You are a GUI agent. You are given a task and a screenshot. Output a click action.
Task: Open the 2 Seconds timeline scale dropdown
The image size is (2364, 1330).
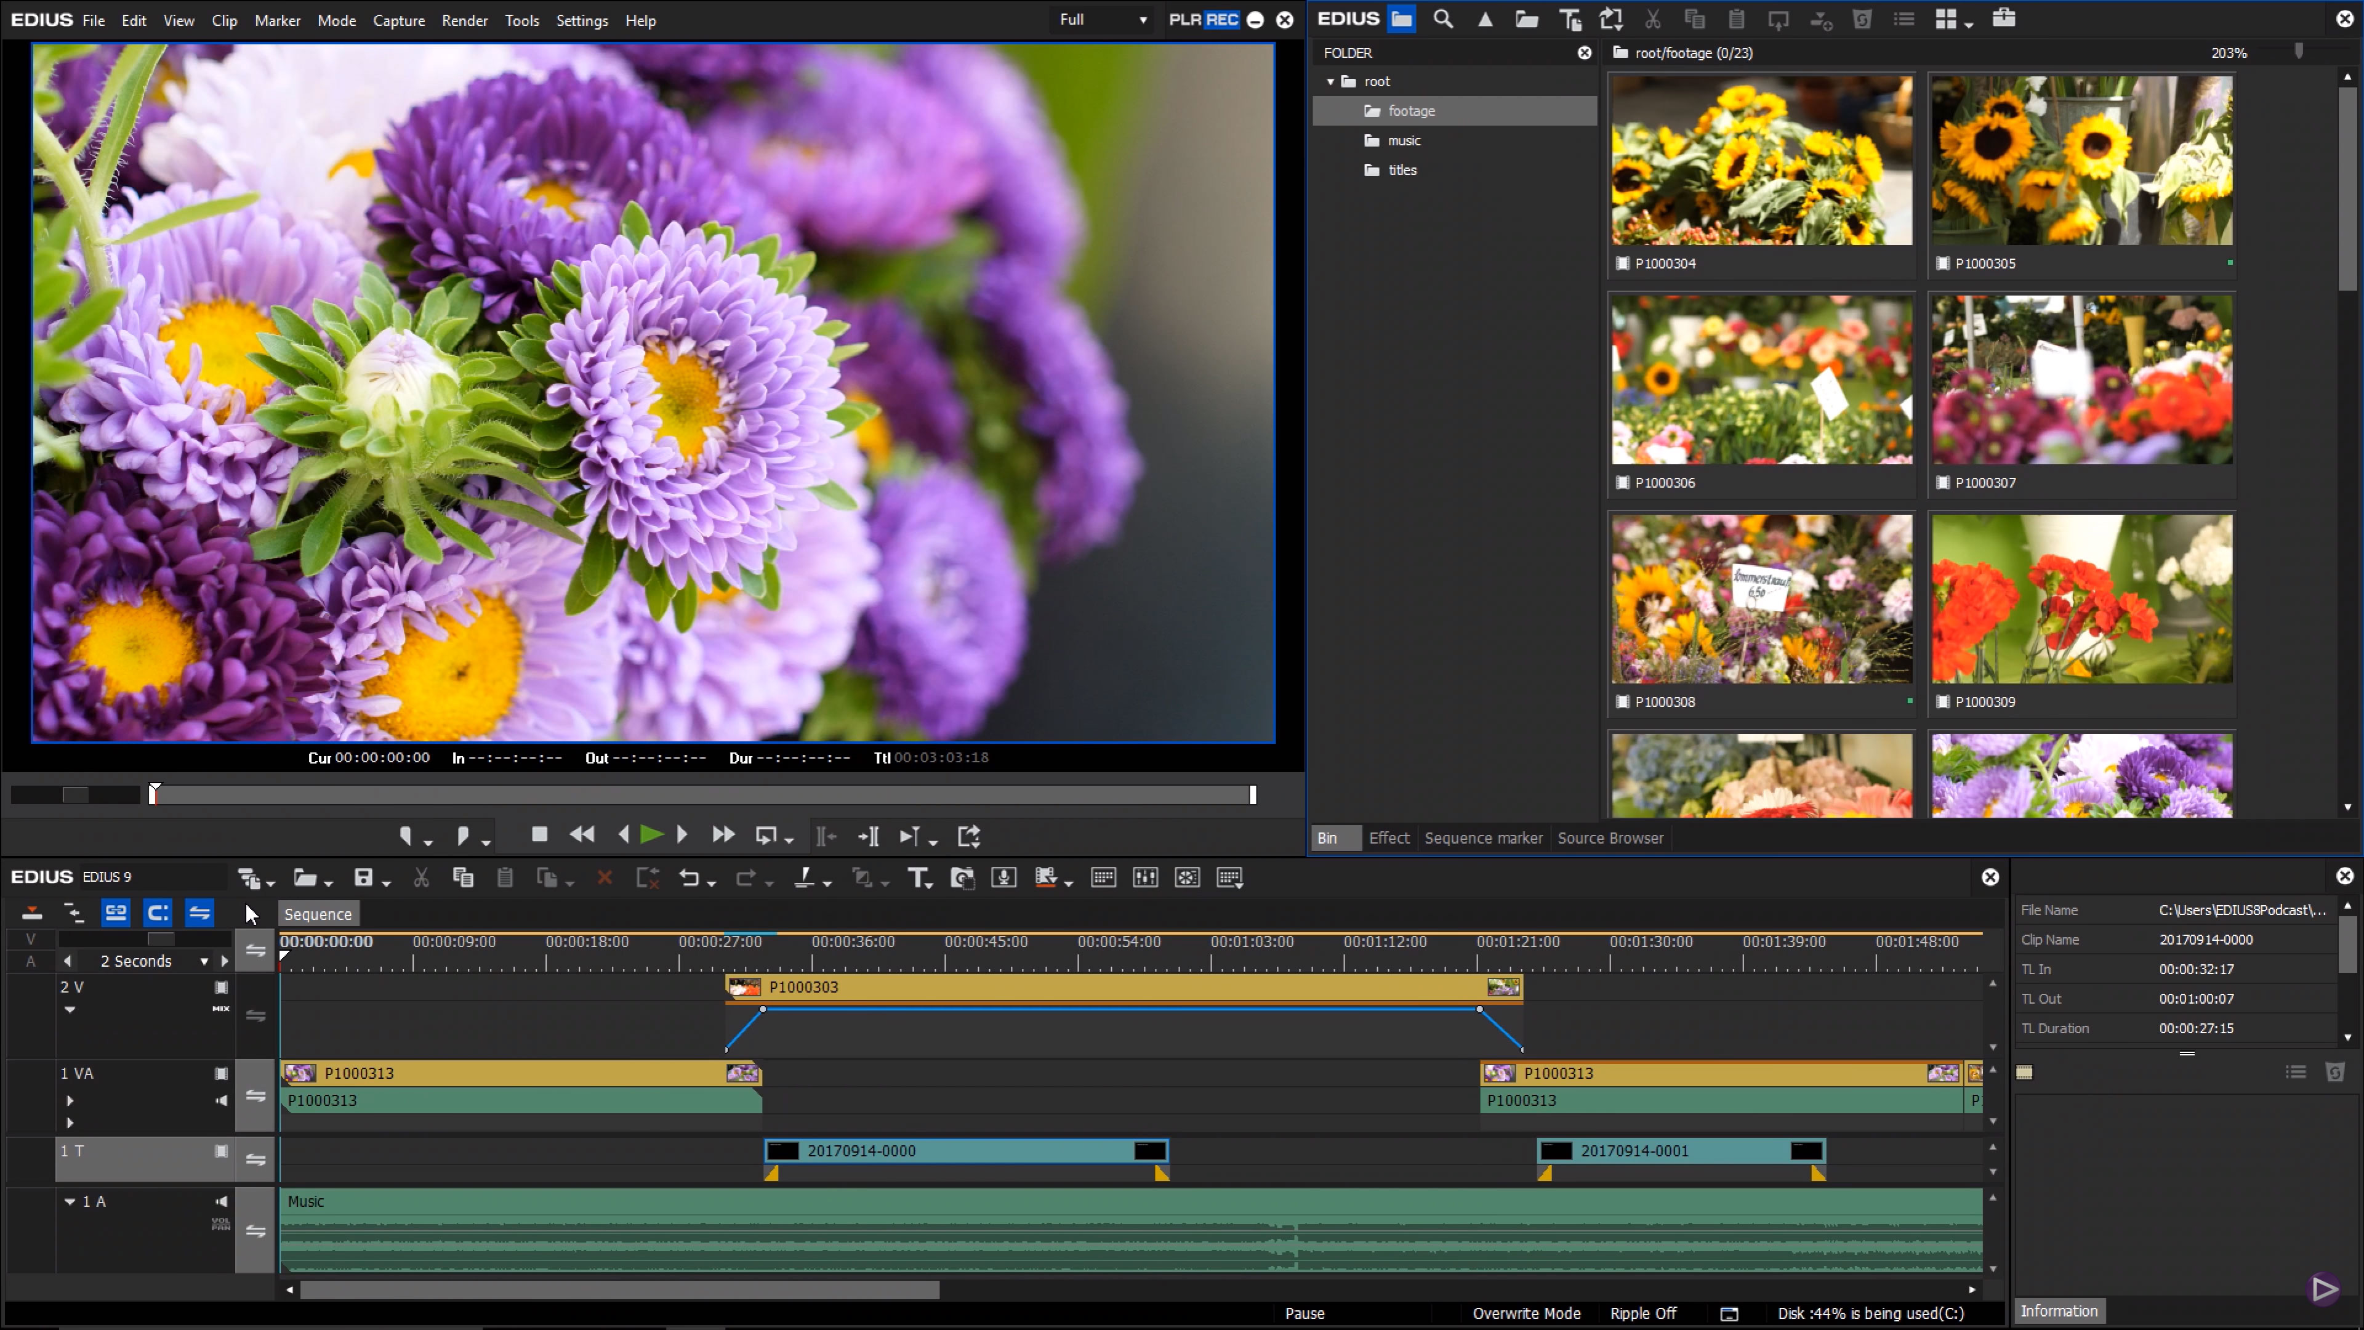[204, 961]
